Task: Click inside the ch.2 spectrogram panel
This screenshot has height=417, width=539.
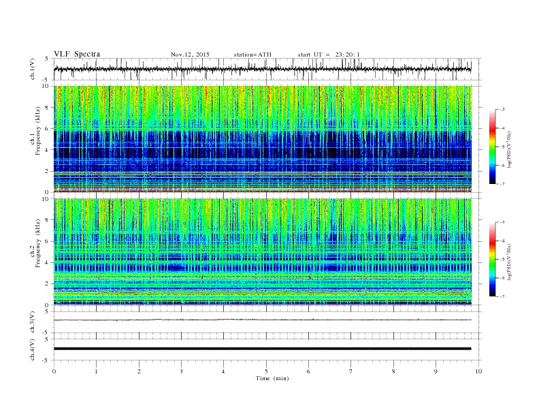Action: (263, 252)
